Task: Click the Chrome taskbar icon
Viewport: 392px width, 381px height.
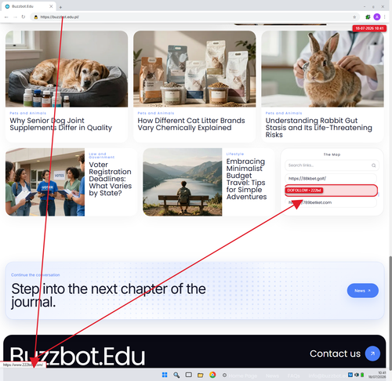Action: click(212, 375)
